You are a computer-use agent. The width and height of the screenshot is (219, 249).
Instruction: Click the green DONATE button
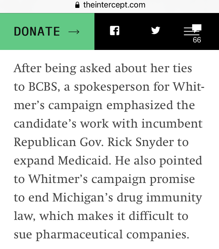47,31
